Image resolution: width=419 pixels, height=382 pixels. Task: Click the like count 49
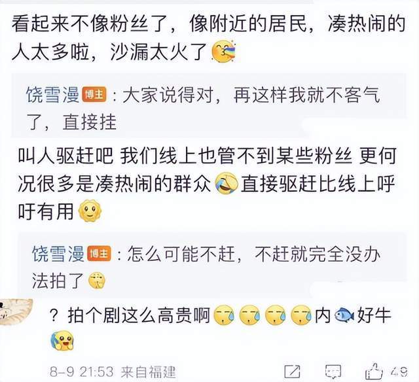coord(399,372)
